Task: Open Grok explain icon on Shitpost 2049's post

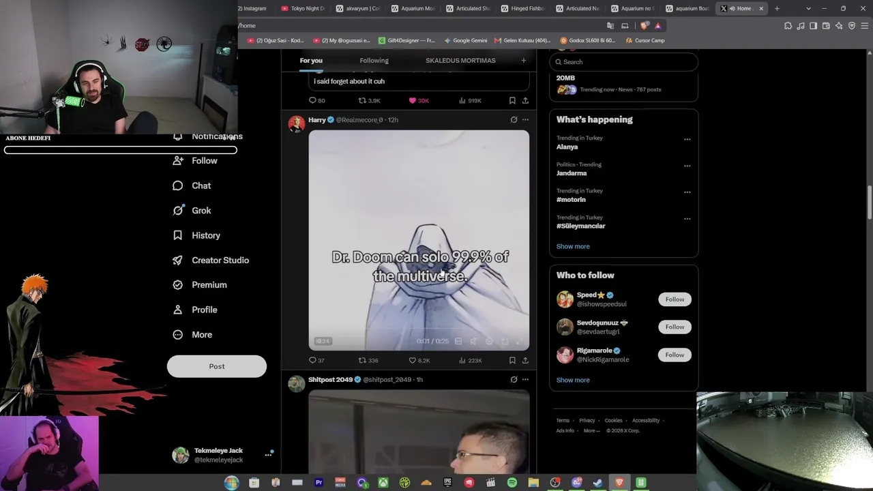Action: pyautogui.click(x=514, y=379)
